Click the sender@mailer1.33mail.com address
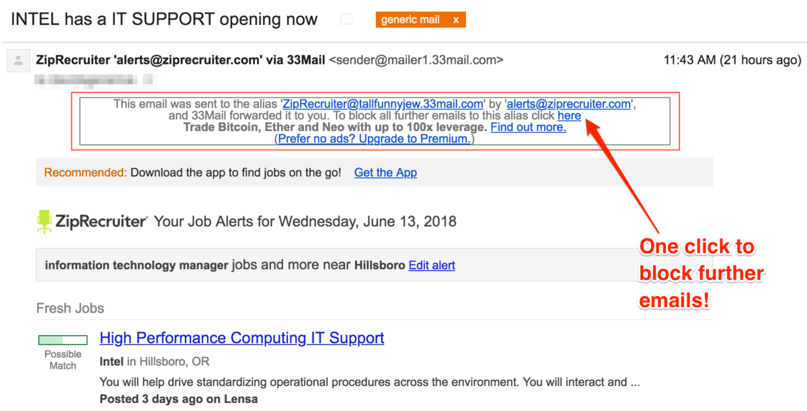 click(x=416, y=60)
